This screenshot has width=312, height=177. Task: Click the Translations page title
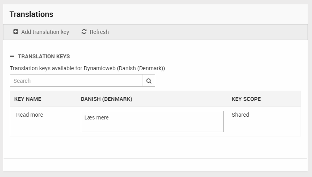tap(32, 14)
